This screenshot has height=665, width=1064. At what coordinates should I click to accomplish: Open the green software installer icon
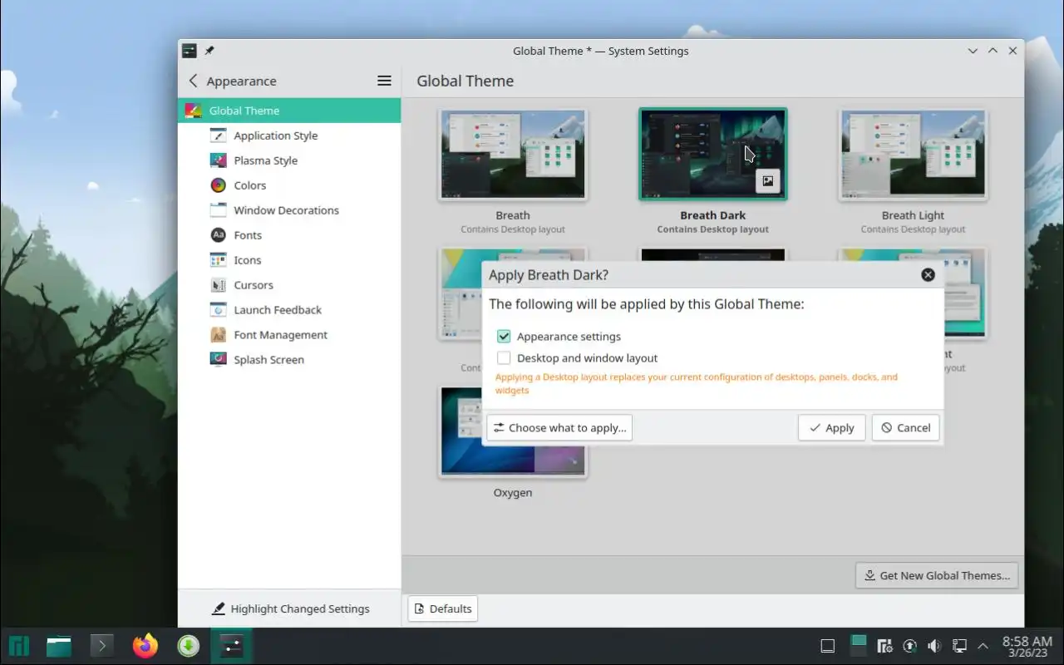click(x=189, y=646)
